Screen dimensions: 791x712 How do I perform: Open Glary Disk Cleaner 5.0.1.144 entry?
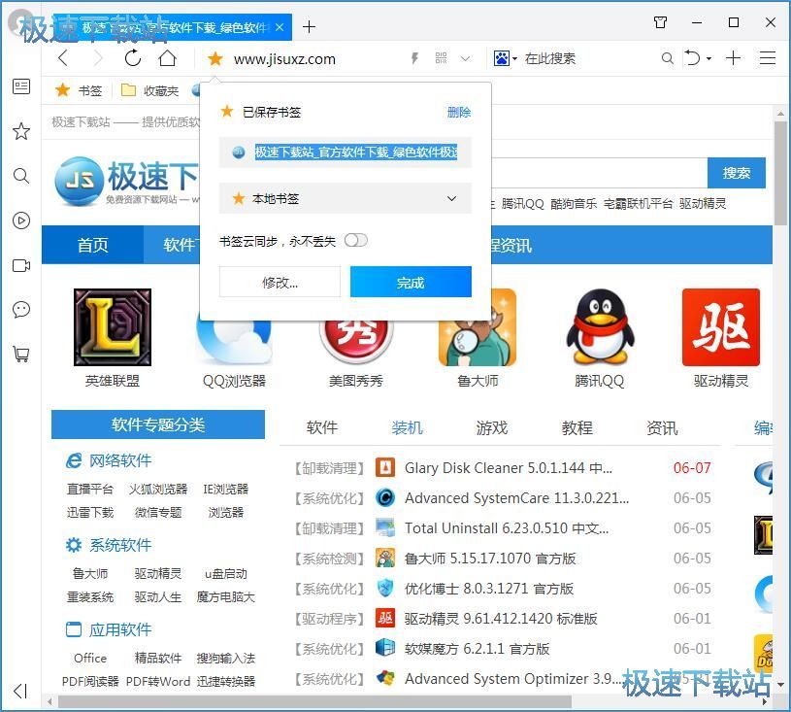(x=509, y=468)
